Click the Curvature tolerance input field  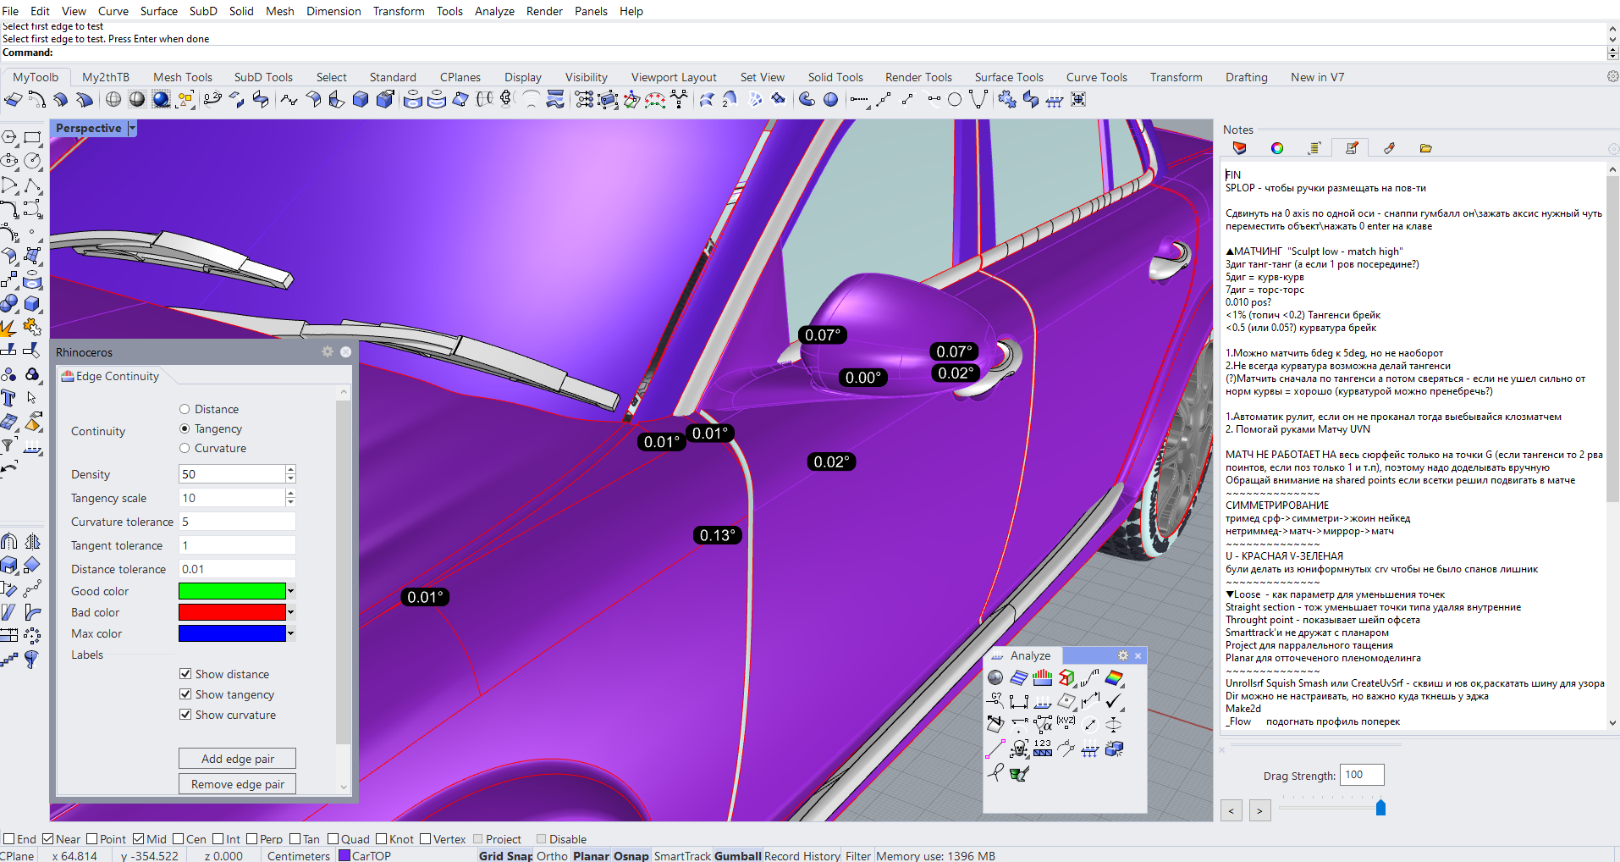point(237,522)
